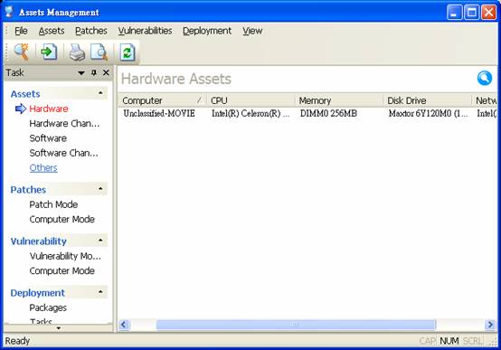Collapse the Deployment section
501x350 pixels.
[100, 292]
